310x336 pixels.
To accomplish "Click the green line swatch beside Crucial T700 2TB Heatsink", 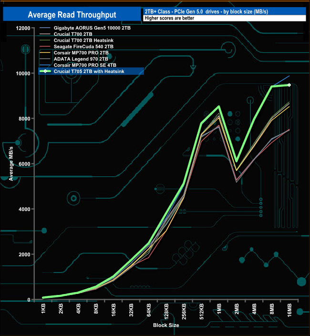I will [x=45, y=40].
